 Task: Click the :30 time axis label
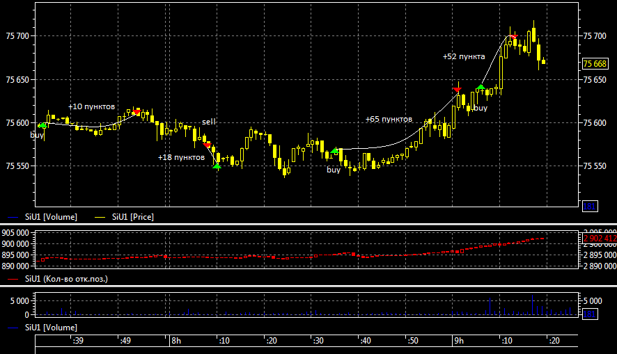click(x=318, y=341)
